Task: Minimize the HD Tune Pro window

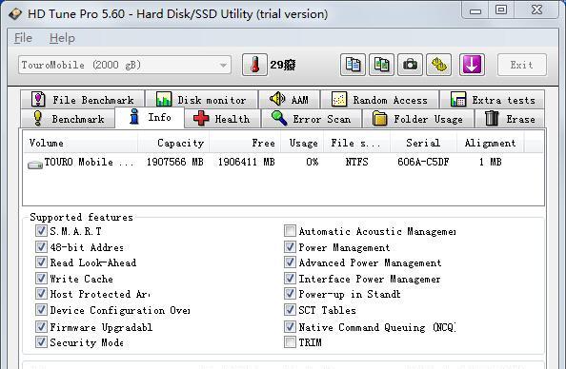Action: (475, 10)
